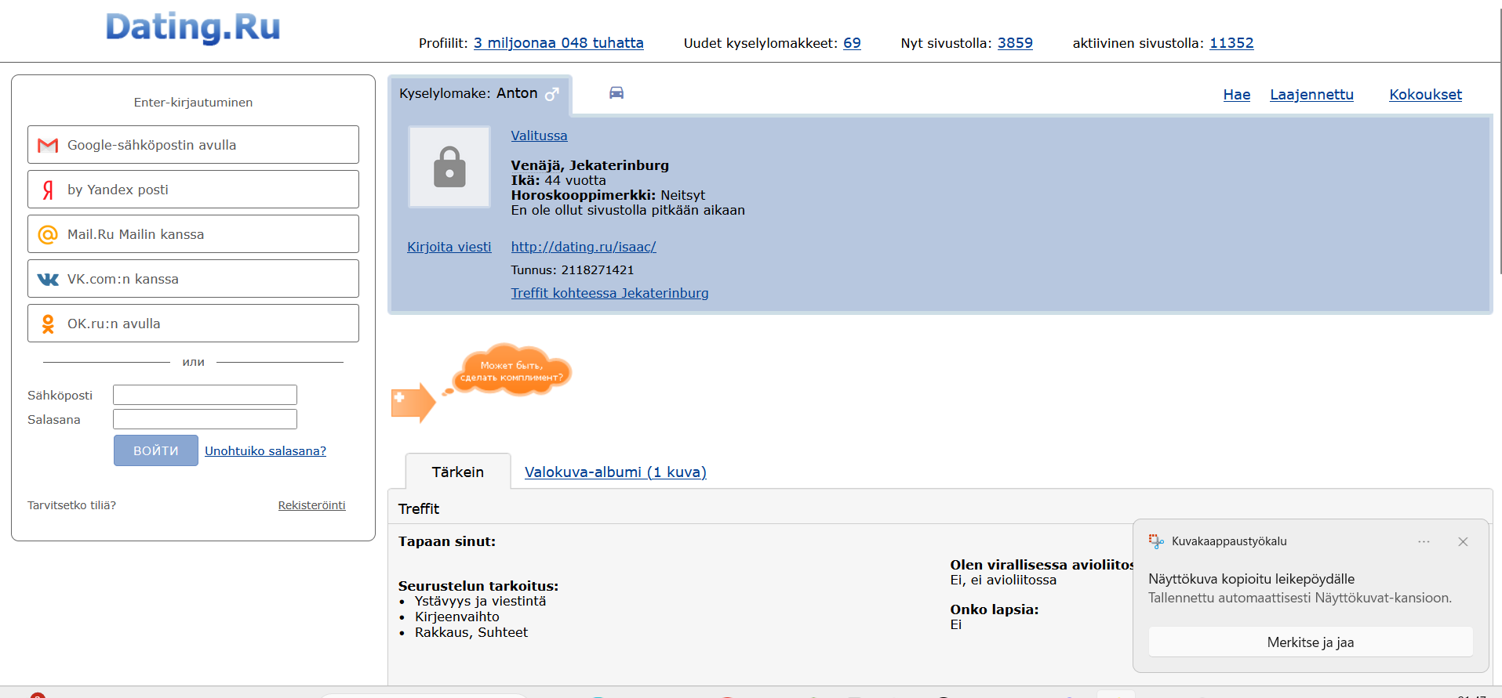This screenshot has width=1502, height=698.
Task: Click the En ole ollut sivustolla pitkään aikaan text
Action: pos(627,210)
